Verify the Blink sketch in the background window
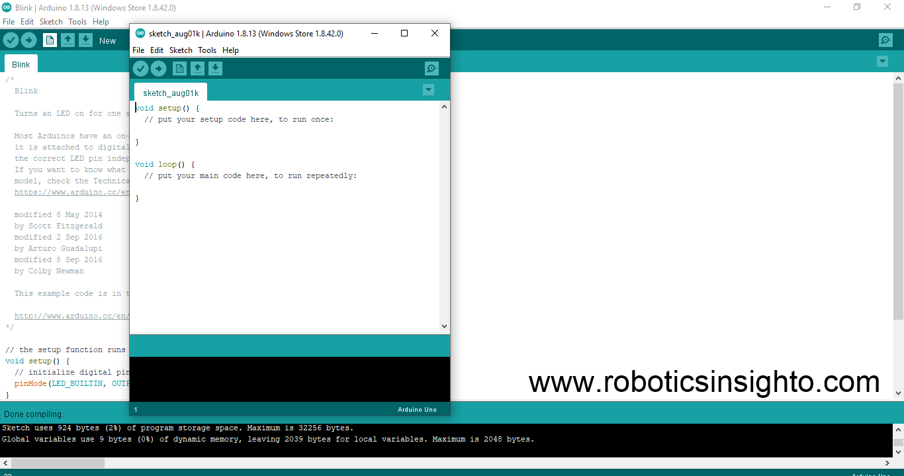The image size is (904, 476). pyautogui.click(x=11, y=40)
